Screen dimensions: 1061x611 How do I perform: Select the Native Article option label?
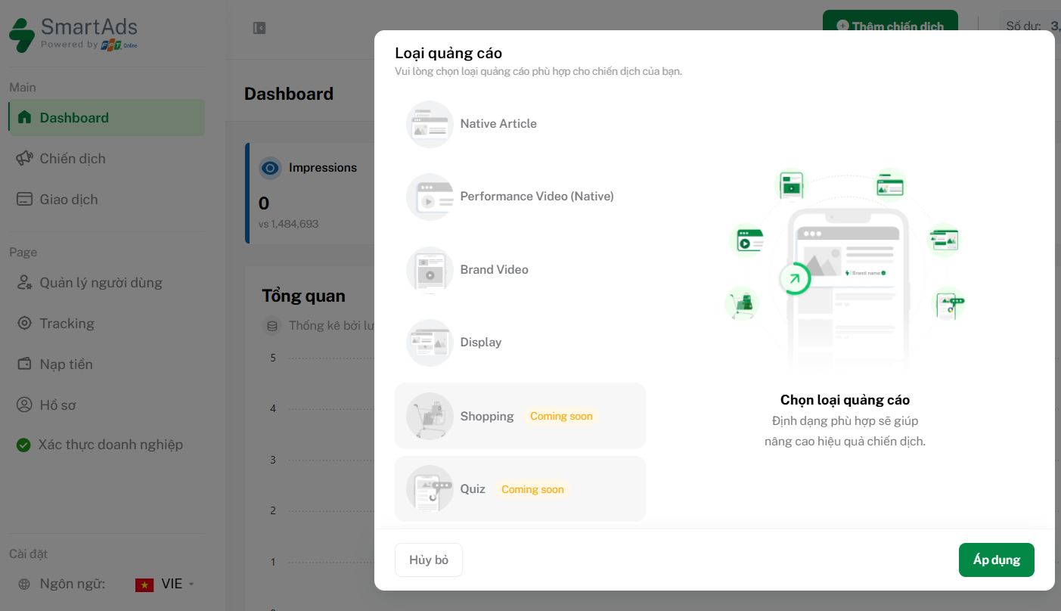pyautogui.click(x=498, y=124)
